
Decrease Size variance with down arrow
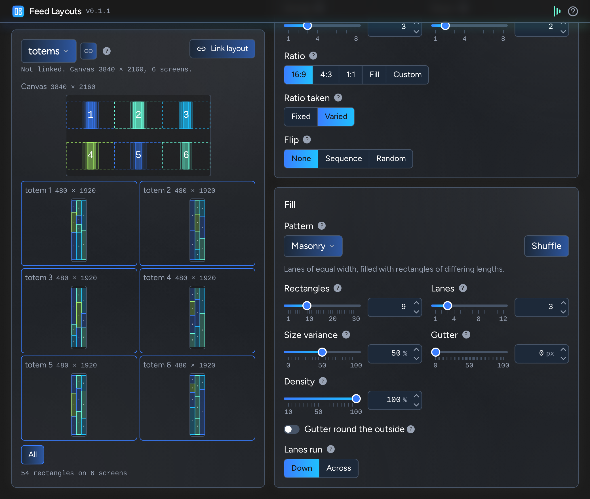pos(416,358)
